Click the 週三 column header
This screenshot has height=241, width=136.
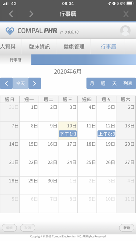pos(68,99)
